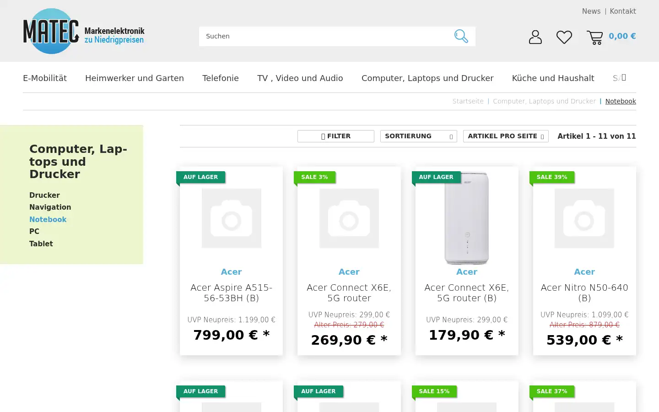Screen dimensions: 659x412
Task: Click price 179,90 €
Action: pyautogui.click(x=467, y=335)
